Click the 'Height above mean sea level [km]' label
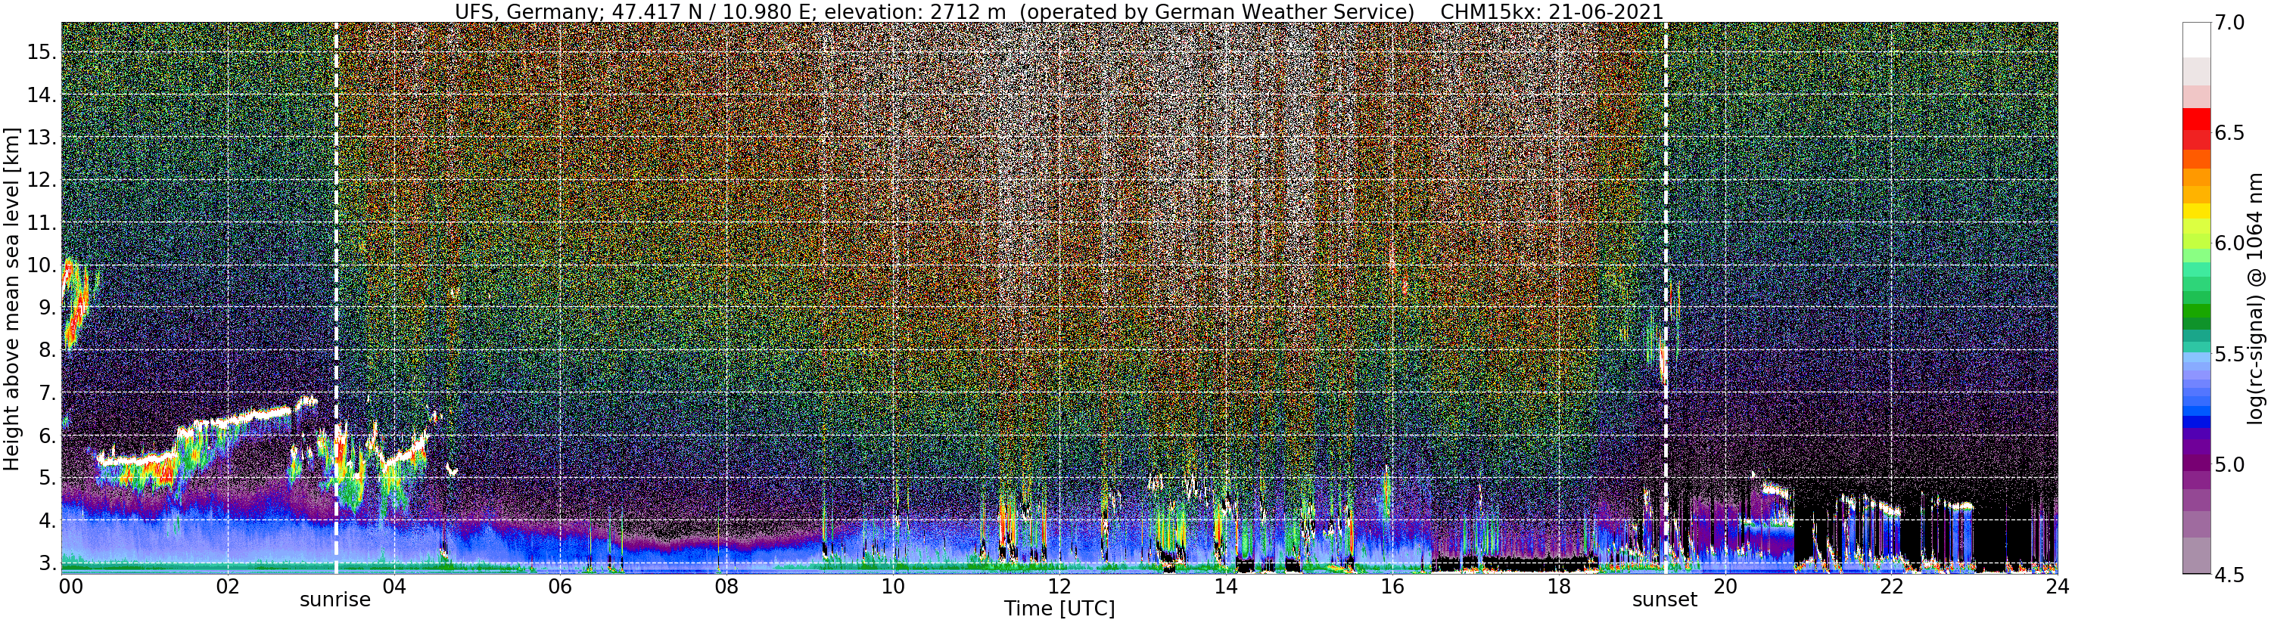This screenshot has width=2271, height=623. click(x=11, y=298)
